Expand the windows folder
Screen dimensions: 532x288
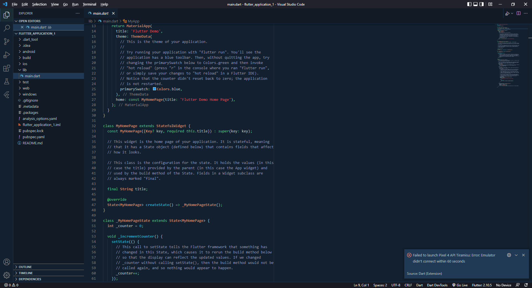[48, 94]
